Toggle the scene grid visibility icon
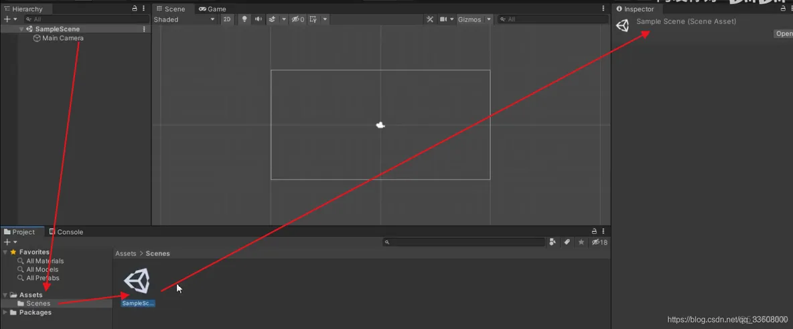This screenshot has width=793, height=329. tap(313, 19)
